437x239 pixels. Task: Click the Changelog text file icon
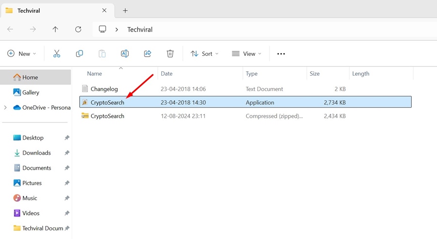[x=85, y=89]
